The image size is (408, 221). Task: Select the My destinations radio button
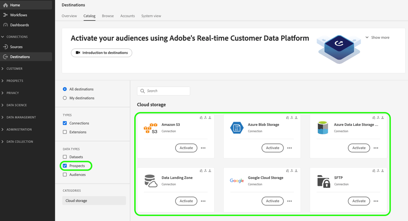coord(64,98)
